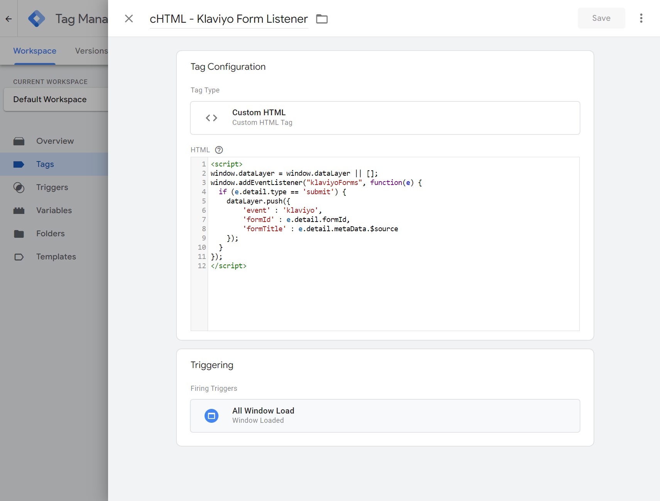Screen dimensions: 660x501
Task: Click the Overview briefcase icon
Action: point(19,141)
